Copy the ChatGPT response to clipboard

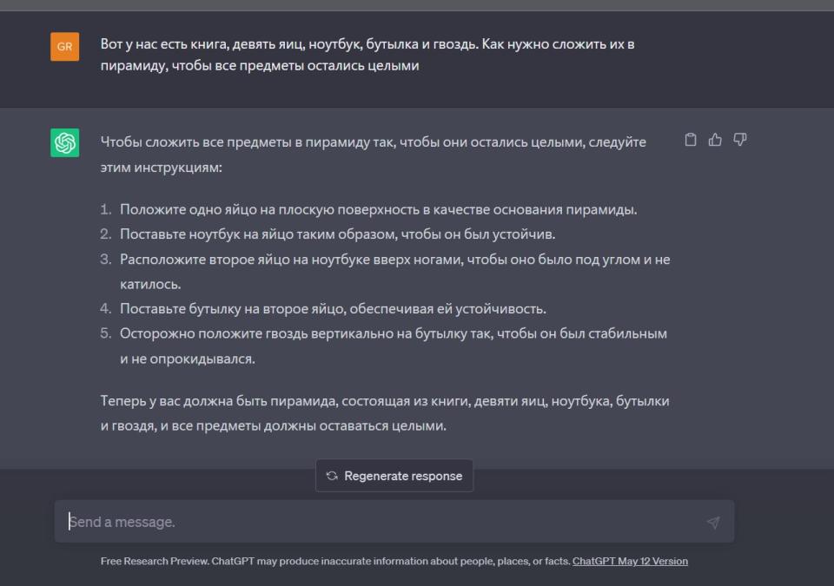(691, 140)
